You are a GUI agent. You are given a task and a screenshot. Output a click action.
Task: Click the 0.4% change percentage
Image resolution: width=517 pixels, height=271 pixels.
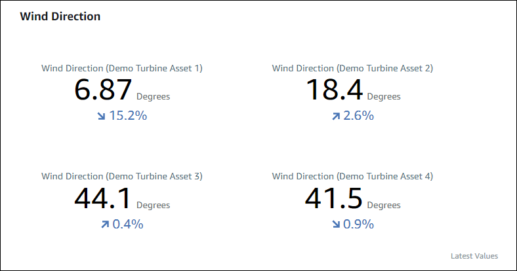(x=128, y=225)
